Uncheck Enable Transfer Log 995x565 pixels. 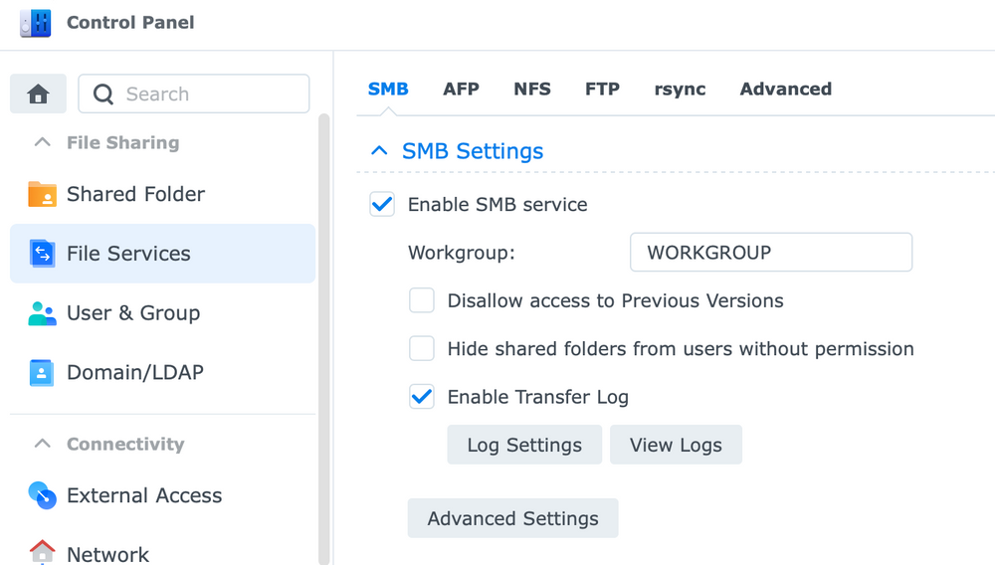tap(421, 397)
